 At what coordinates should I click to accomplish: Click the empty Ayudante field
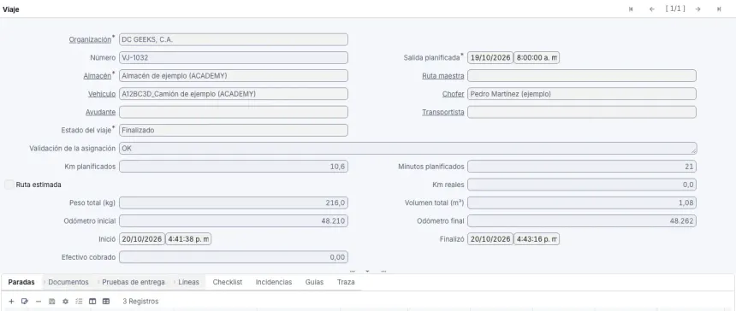[x=234, y=112]
